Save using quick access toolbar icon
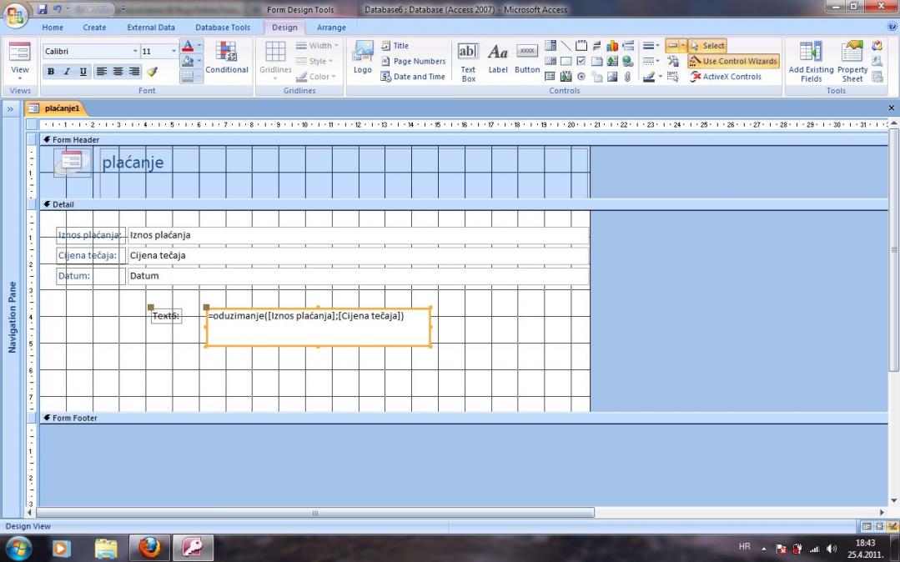The image size is (900, 562). point(43,9)
